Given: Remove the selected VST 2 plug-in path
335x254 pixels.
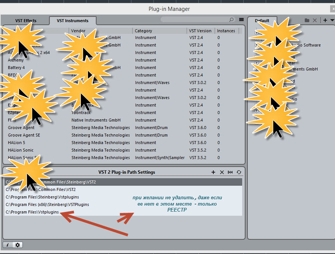Looking at the screenshot, I should (222, 172).
